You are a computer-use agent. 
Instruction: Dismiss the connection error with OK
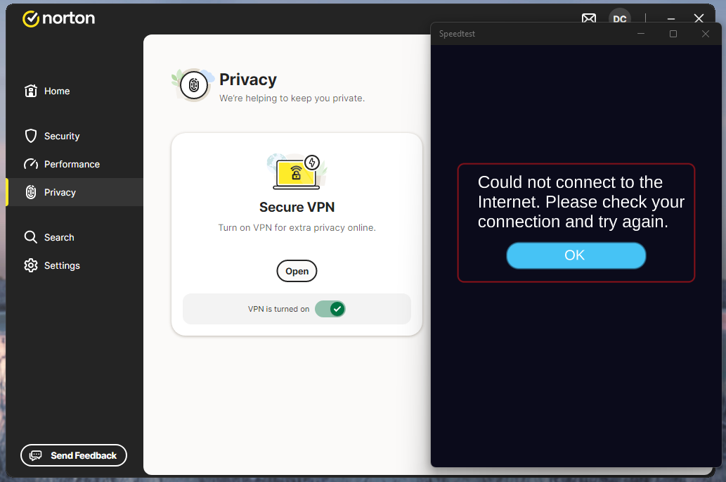(576, 255)
